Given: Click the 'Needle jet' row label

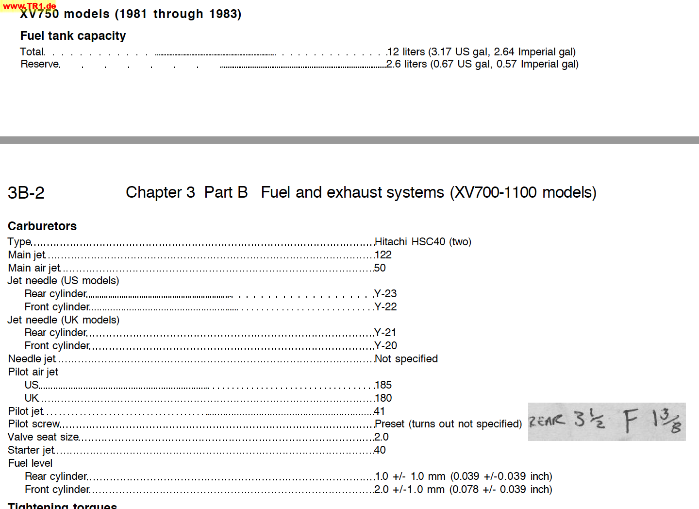Looking at the screenshot, I should (x=32, y=359).
